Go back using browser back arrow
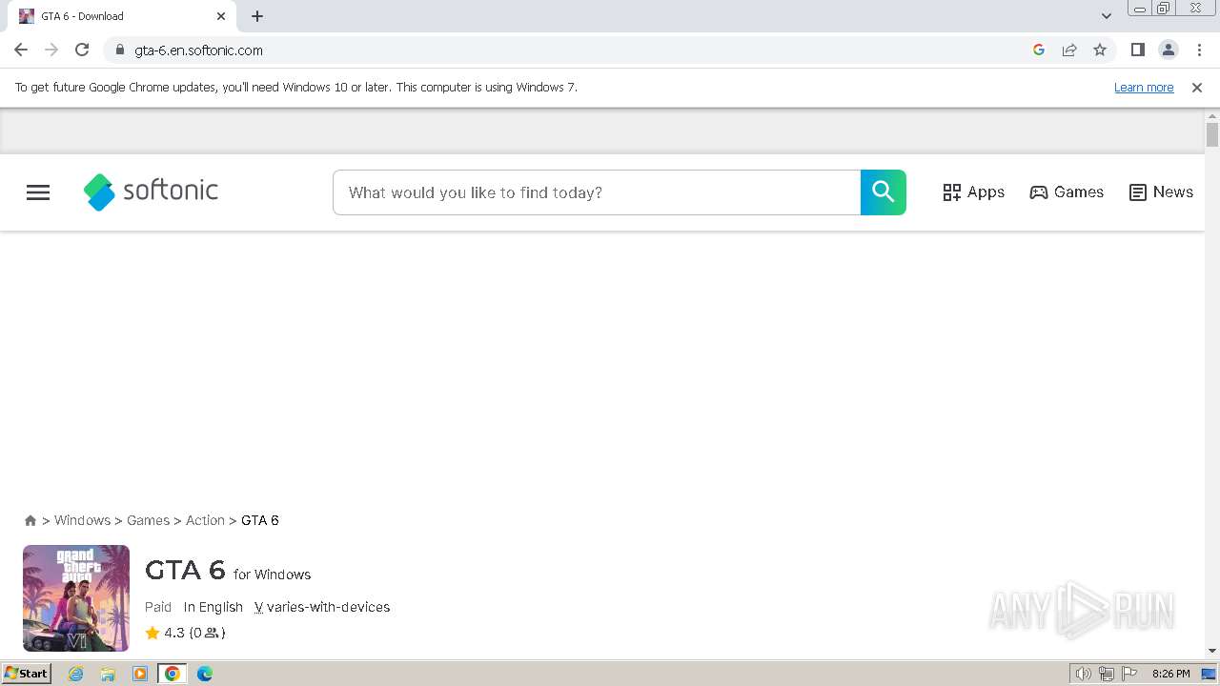The image size is (1220, 686). pos(21,50)
